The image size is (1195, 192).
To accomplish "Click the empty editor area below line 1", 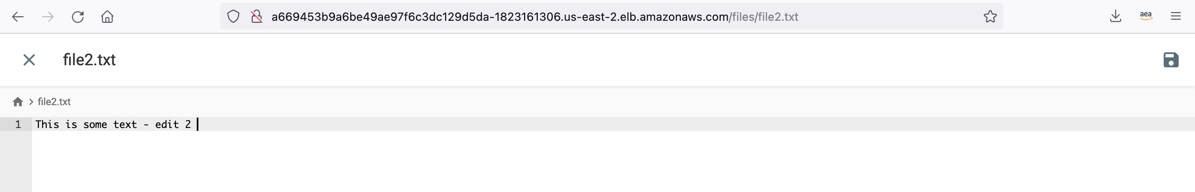I will point(613,161).
